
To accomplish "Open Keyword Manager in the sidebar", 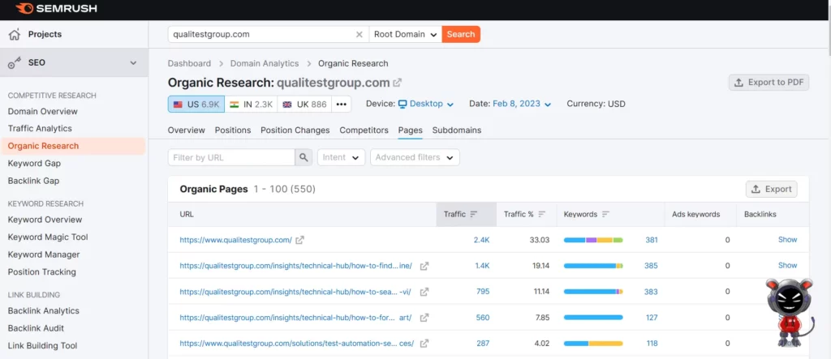I will point(44,254).
